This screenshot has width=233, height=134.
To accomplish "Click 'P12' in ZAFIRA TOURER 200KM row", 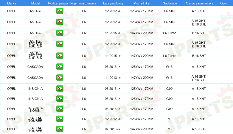I will point(170,129).
